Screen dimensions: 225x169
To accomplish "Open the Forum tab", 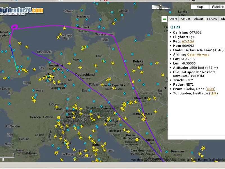I will [x=212, y=19].
